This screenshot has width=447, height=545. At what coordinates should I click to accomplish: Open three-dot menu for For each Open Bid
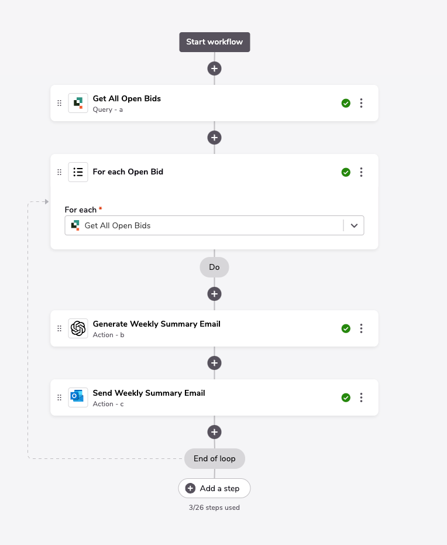tap(361, 172)
